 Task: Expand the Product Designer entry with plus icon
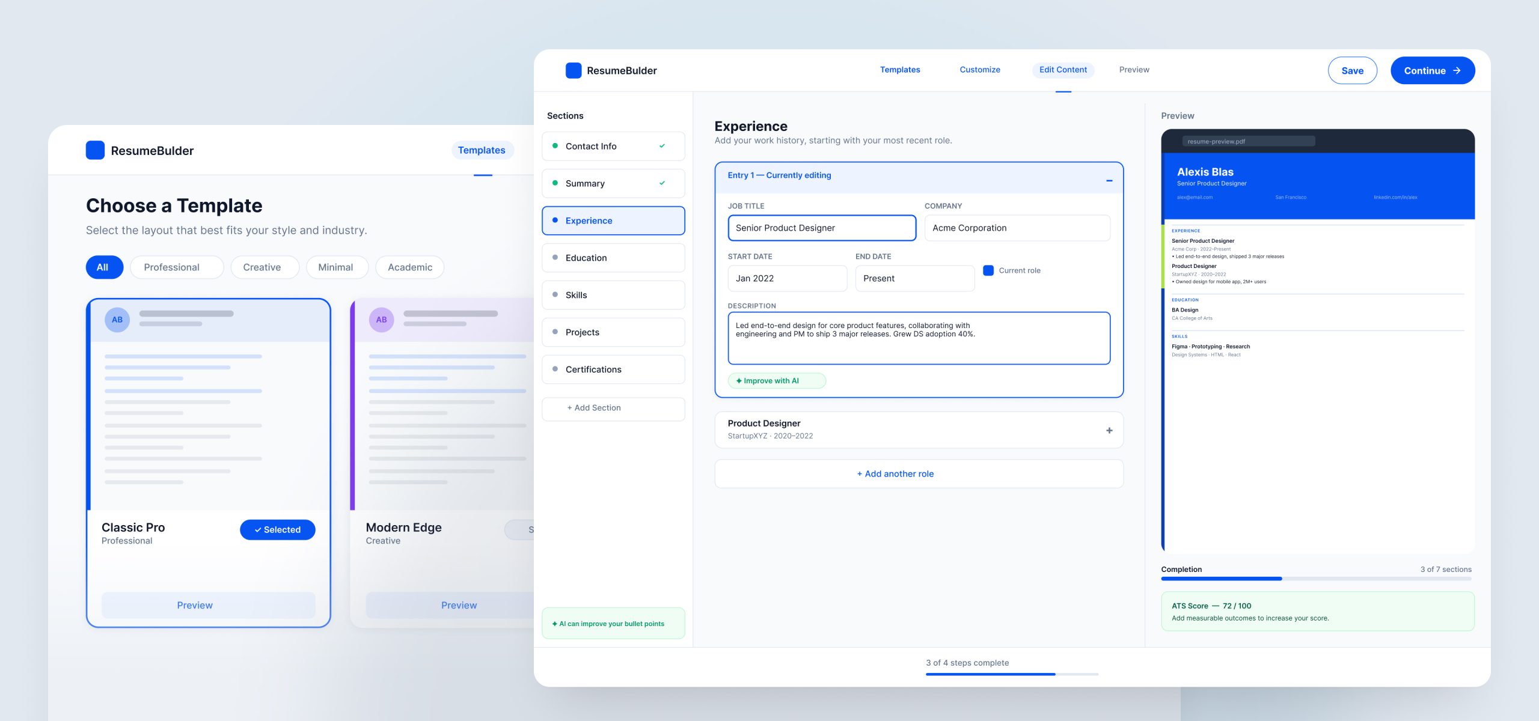[x=1109, y=430]
